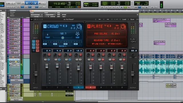Image resolution: width=183 pixels, height=103 pixels.
Task: Open the main counter format dropdown arrow
Action: (66, 4)
